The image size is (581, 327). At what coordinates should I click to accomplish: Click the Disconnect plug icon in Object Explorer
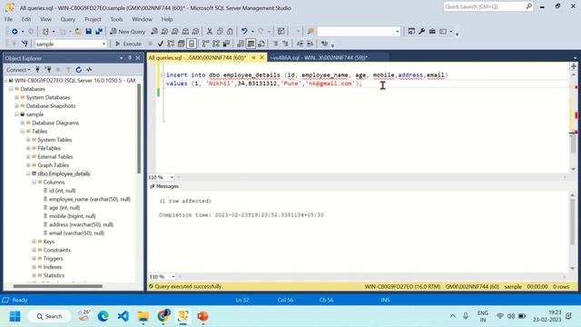click(x=48, y=69)
